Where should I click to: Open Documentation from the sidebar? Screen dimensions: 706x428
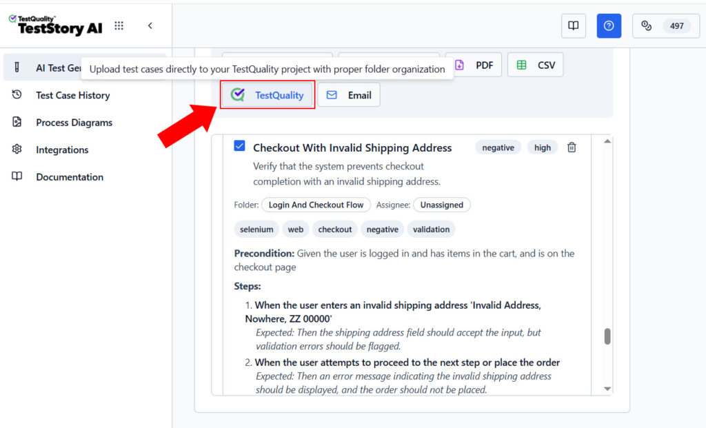pos(69,176)
